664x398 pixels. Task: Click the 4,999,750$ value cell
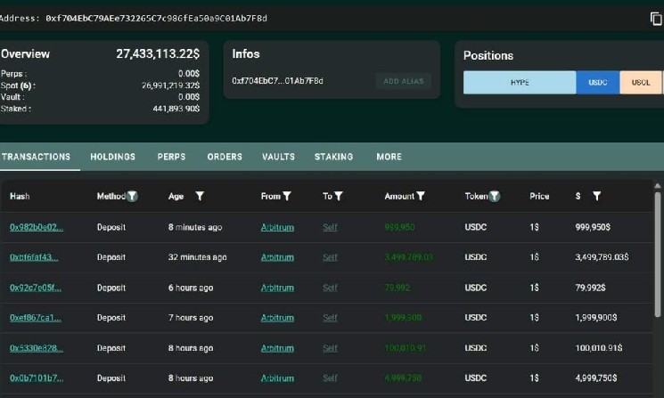tap(596, 378)
